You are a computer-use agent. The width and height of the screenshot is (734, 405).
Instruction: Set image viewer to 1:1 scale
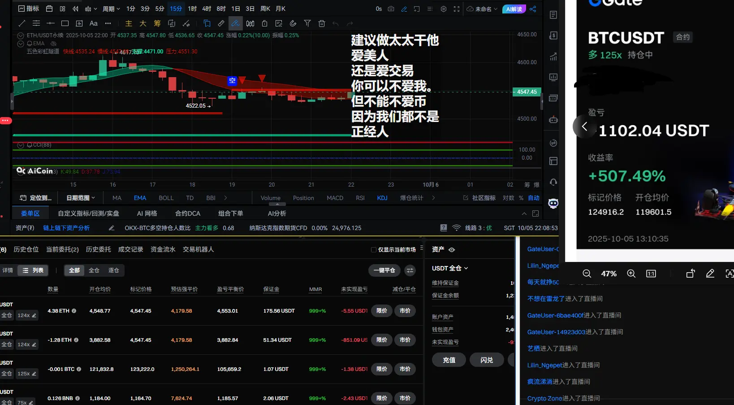pyautogui.click(x=651, y=274)
